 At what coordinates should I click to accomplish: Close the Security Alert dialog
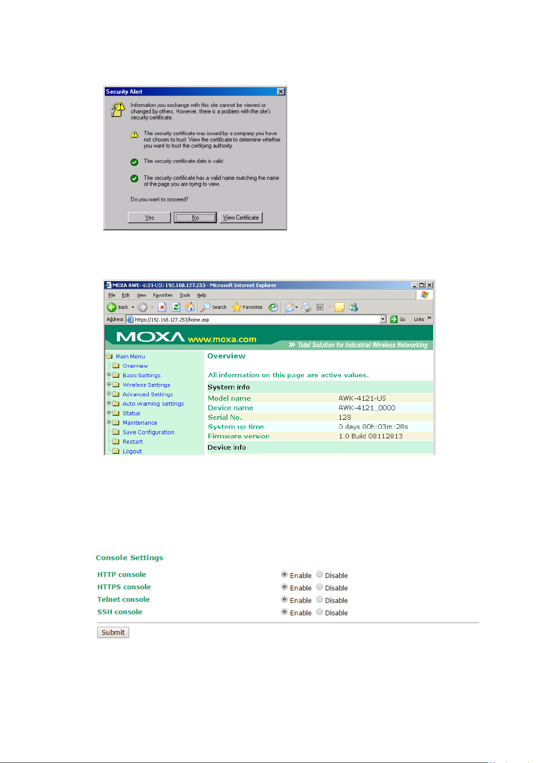point(281,91)
